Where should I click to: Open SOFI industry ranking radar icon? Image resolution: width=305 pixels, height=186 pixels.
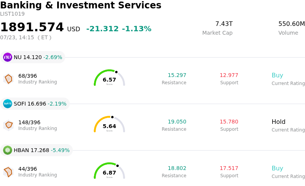pos(8,125)
